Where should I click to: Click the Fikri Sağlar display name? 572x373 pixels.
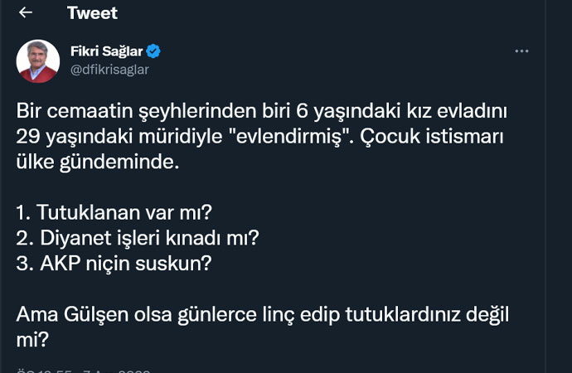106,51
